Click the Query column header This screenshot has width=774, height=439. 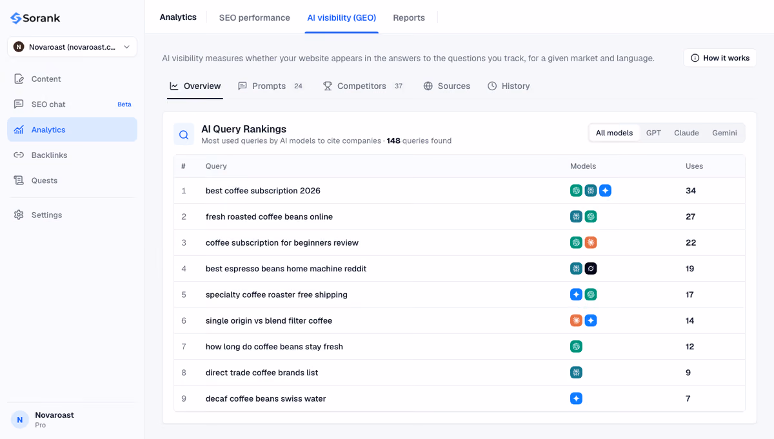point(216,166)
